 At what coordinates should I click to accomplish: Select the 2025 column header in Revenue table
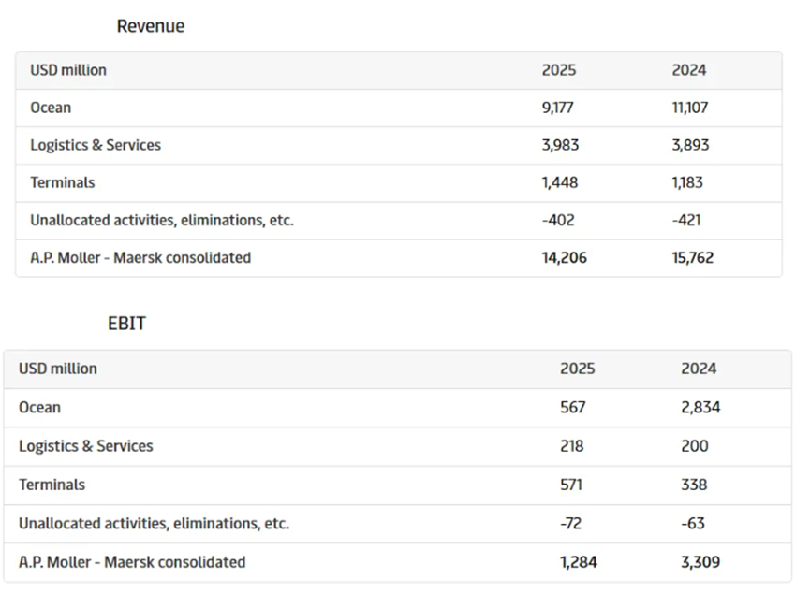559,70
